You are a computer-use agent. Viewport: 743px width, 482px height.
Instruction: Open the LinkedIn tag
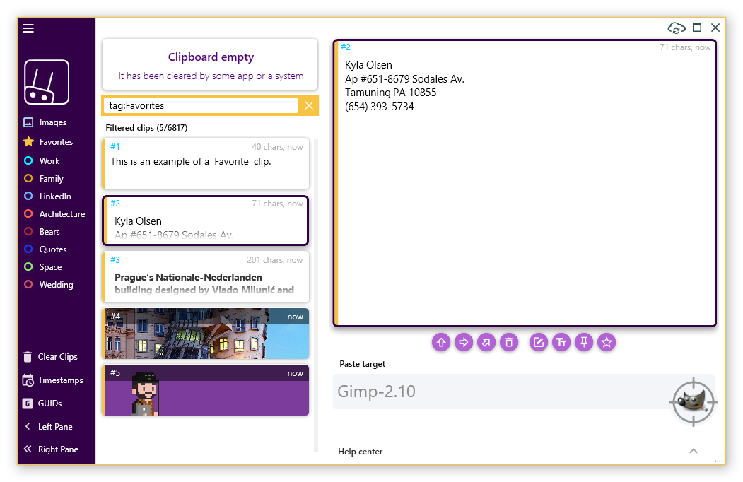tap(47, 196)
